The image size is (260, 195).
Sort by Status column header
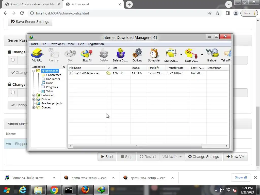pyautogui.click(x=138, y=68)
